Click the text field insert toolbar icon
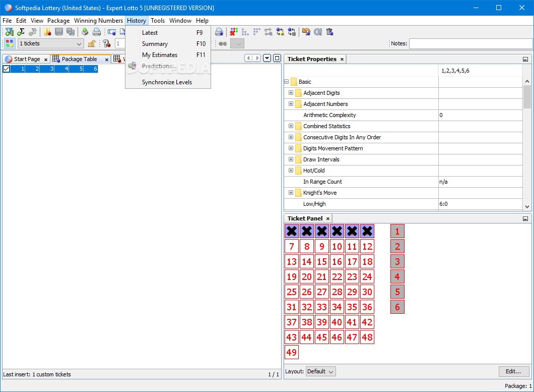Screen dimensions: 534x392 [x=112, y=32]
